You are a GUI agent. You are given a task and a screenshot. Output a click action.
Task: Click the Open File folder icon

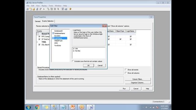(34, 9)
